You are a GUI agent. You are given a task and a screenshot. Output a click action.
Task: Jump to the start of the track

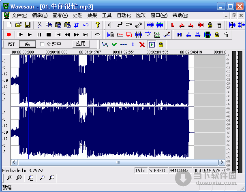pyautogui.click(x=58, y=34)
